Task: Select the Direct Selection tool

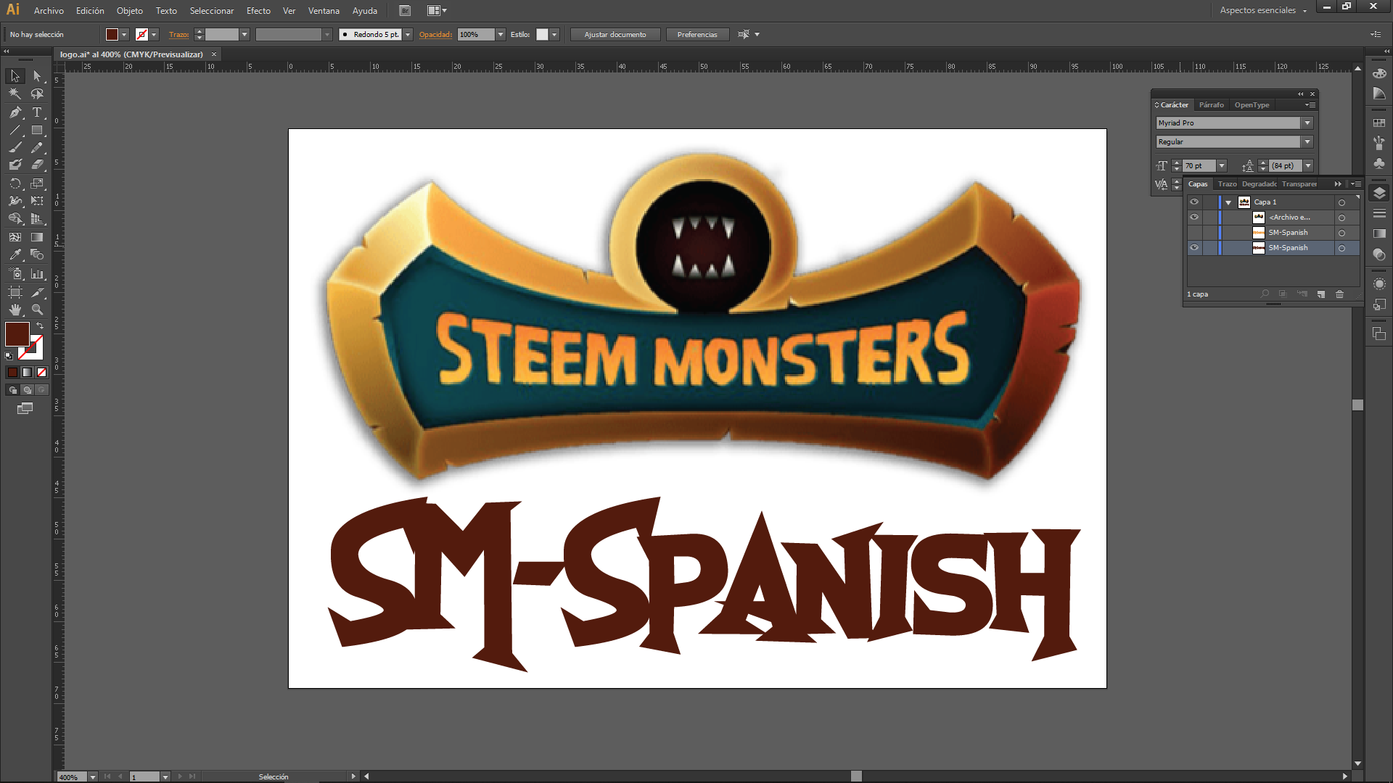Action: [x=37, y=76]
